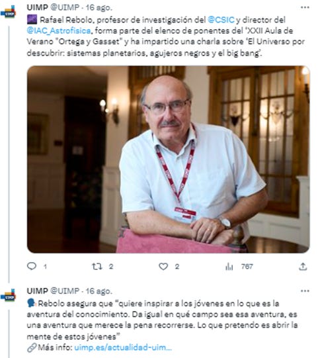The width and height of the screenshot is (318, 358).
Task: Open the more options dots on first tweet
Action: [x=305, y=7]
